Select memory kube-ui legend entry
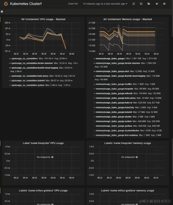 pos(114,103)
